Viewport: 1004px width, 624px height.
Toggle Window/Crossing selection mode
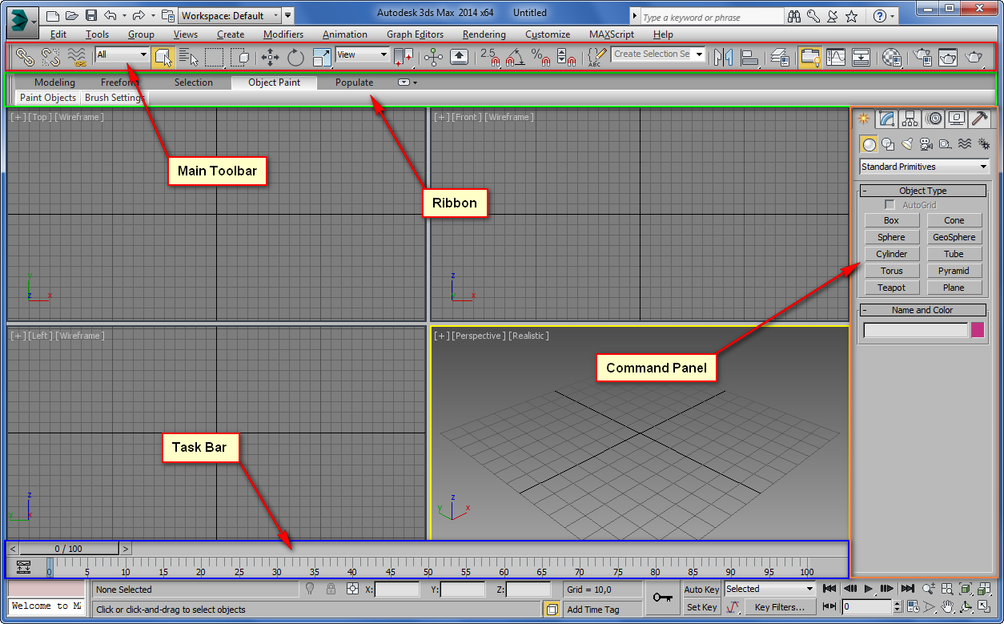coord(240,57)
